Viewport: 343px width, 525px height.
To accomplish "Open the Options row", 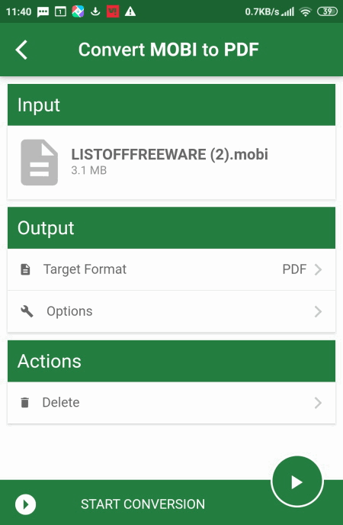I will pos(171,311).
